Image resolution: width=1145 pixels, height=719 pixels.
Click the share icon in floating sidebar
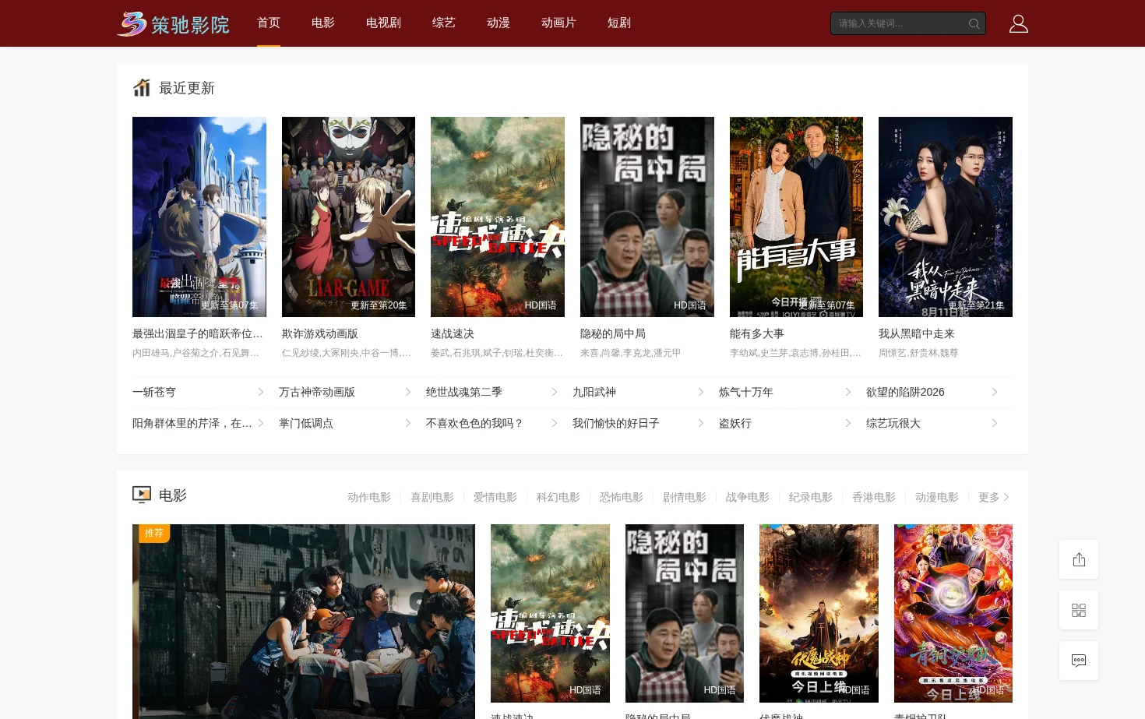(1079, 559)
